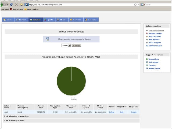Image resolution: width=172 pixels, height=129 pixels.
Task: Click the Google search input field
Action: pyautogui.click(x=159, y=5)
